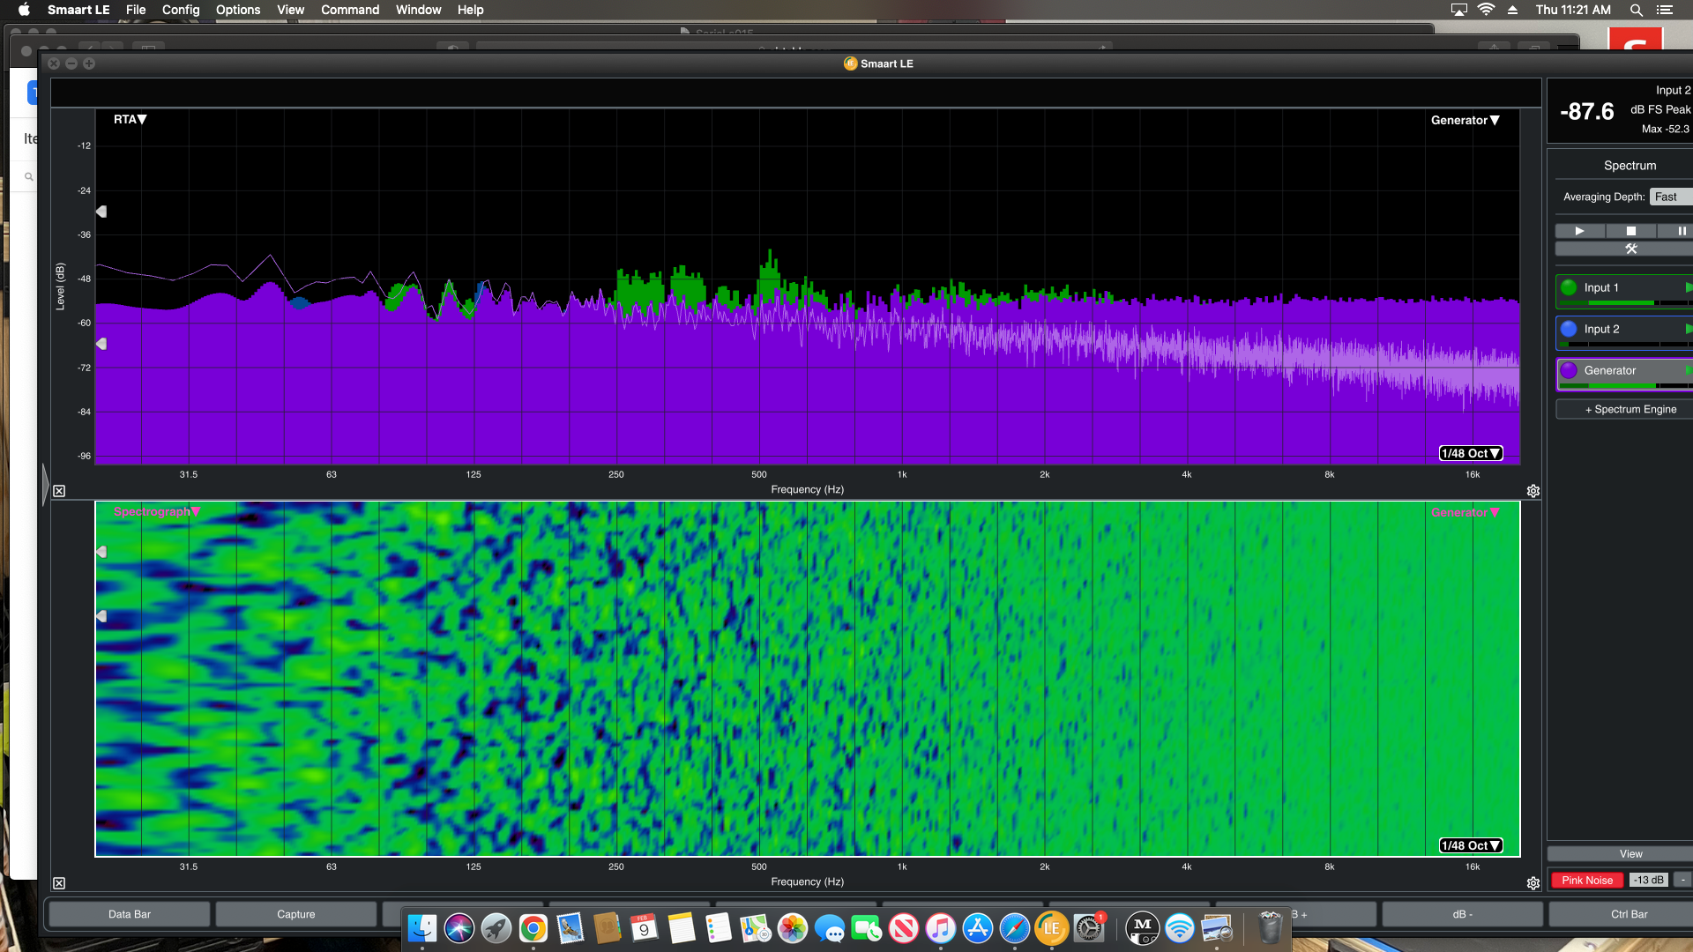Open Launchpad rocket icon in Dock
This screenshot has height=952, width=1693.
pos(496,928)
